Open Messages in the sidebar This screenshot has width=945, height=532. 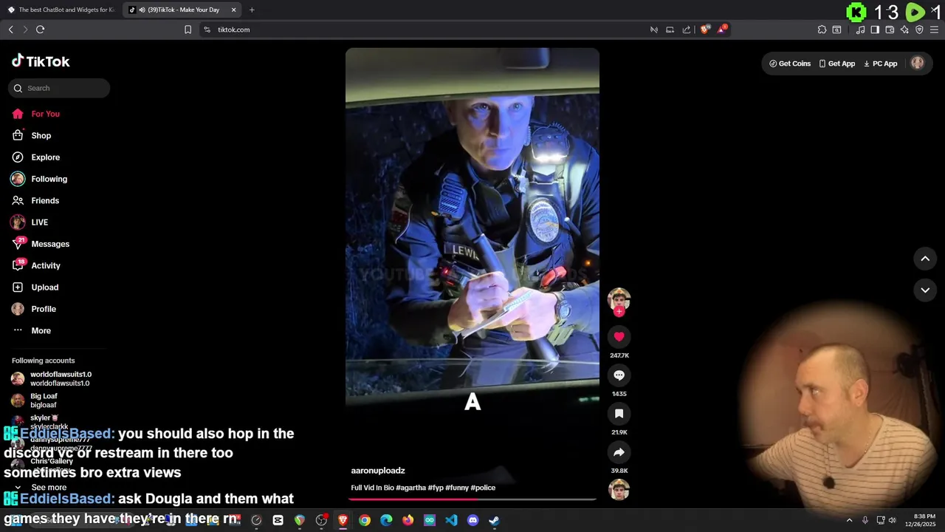pos(49,244)
